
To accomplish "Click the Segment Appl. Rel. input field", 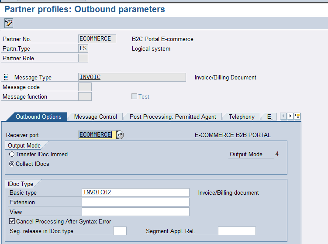I will pyautogui.click(x=236, y=231).
